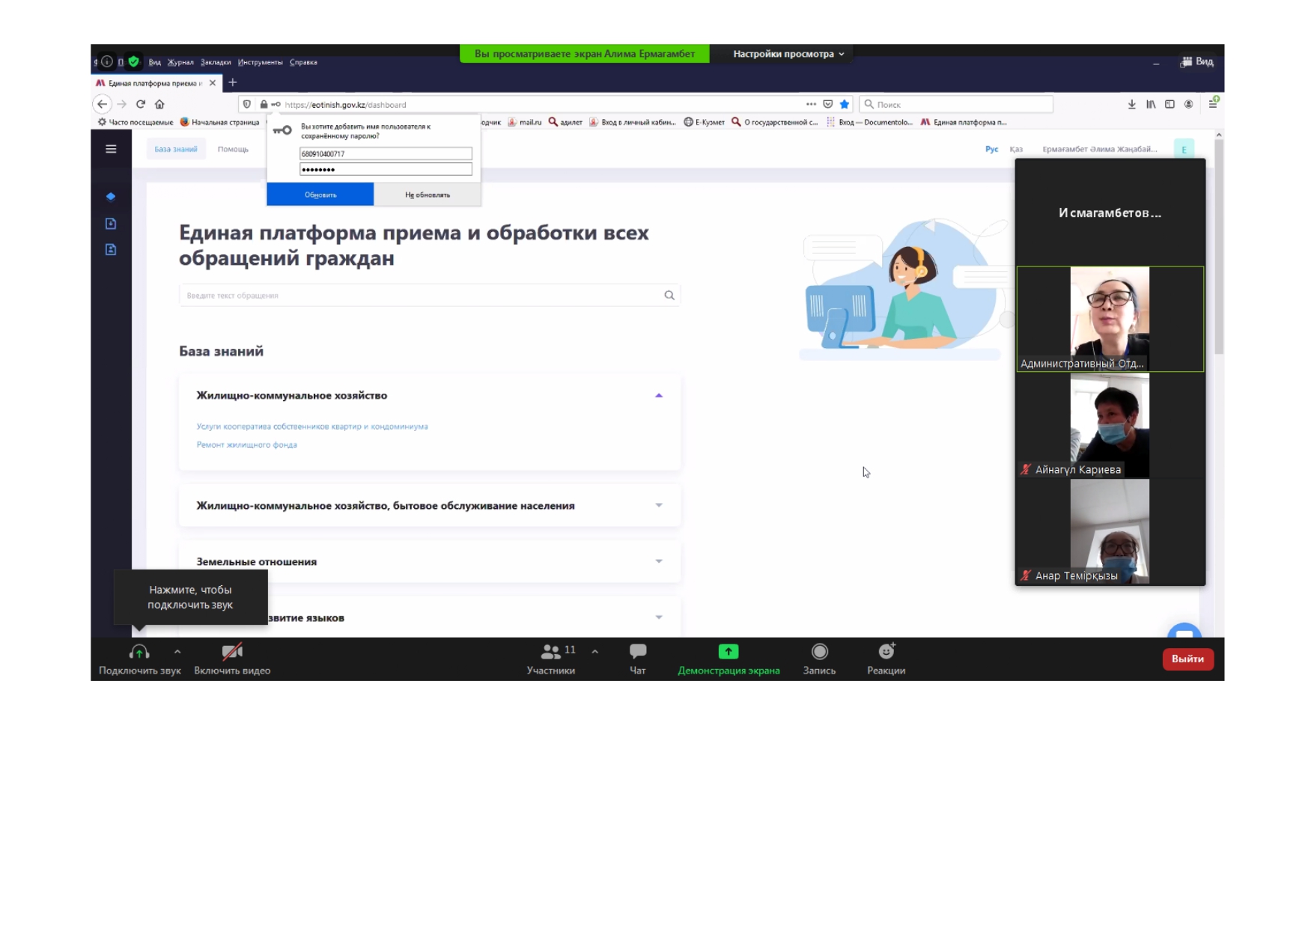Click the browser forward arrow

(x=121, y=104)
